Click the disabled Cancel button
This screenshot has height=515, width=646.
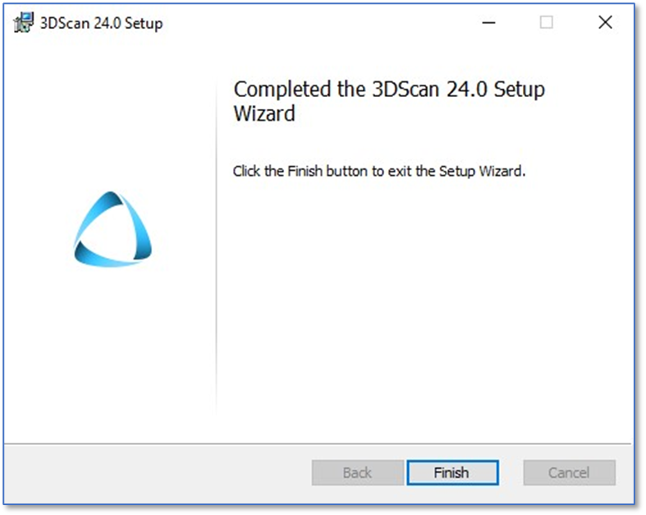pos(570,472)
